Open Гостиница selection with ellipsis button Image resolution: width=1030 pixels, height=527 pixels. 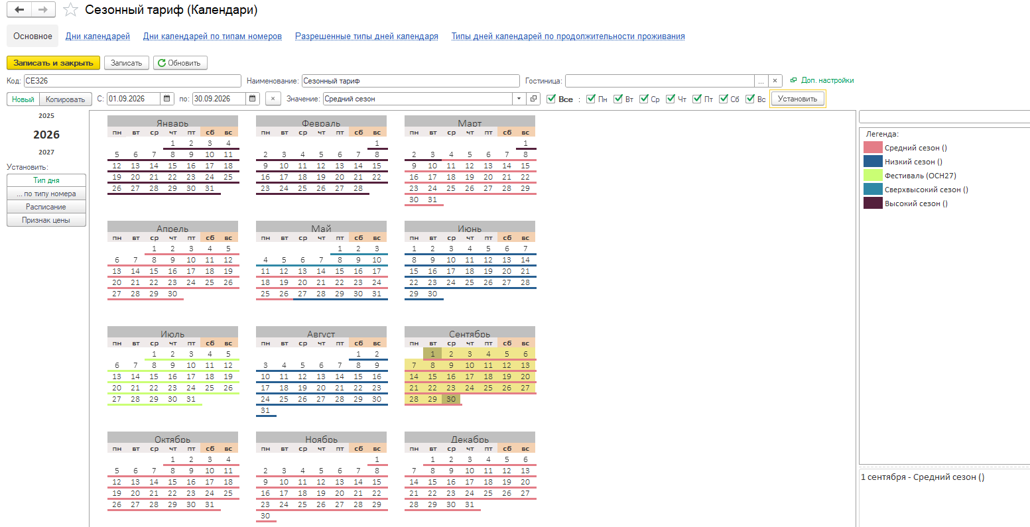point(761,81)
